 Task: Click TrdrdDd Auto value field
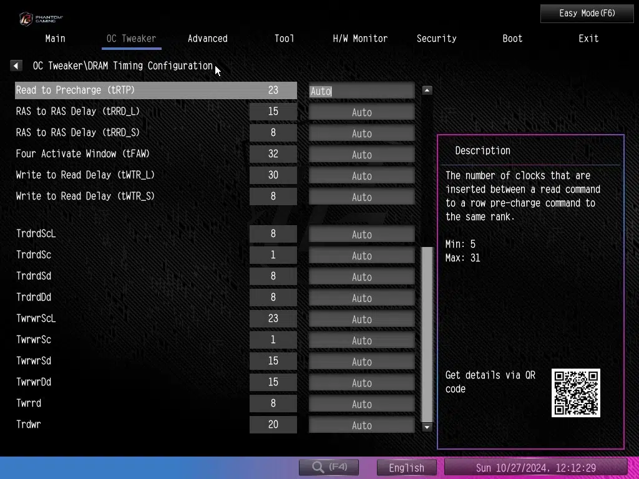tap(361, 298)
